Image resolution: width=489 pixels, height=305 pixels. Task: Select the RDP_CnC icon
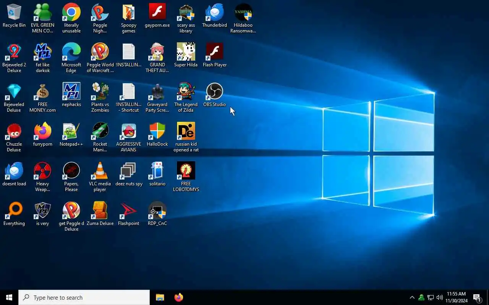click(157, 214)
